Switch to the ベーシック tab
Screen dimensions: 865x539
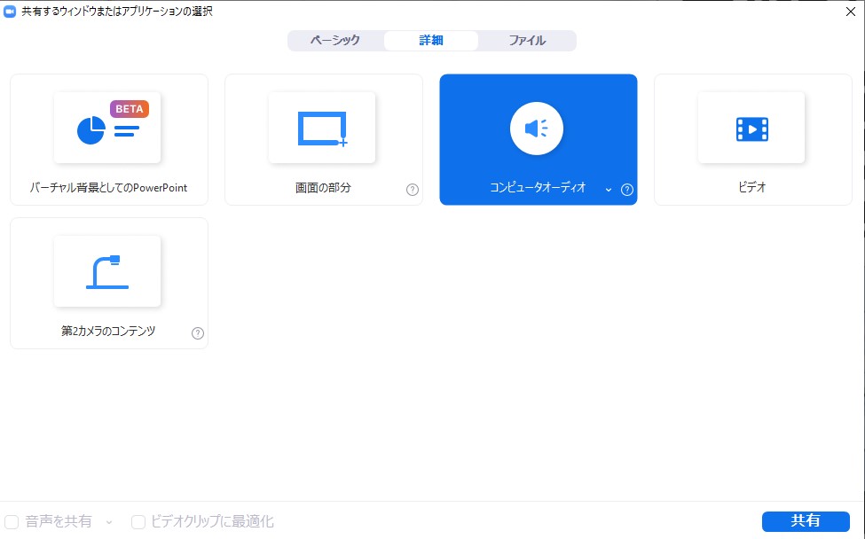tap(335, 41)
